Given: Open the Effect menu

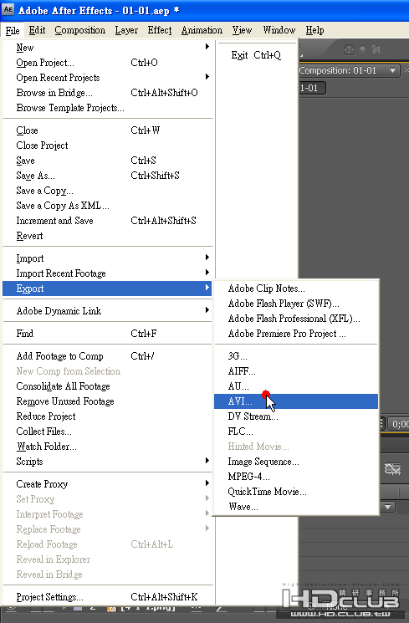Looking at the screenshot, I should (160, 30).
